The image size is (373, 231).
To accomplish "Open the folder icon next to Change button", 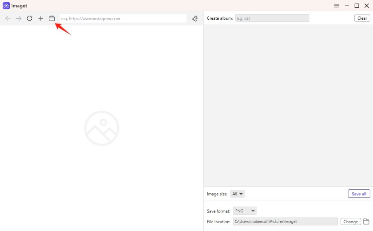I will (x=366, y=221).
